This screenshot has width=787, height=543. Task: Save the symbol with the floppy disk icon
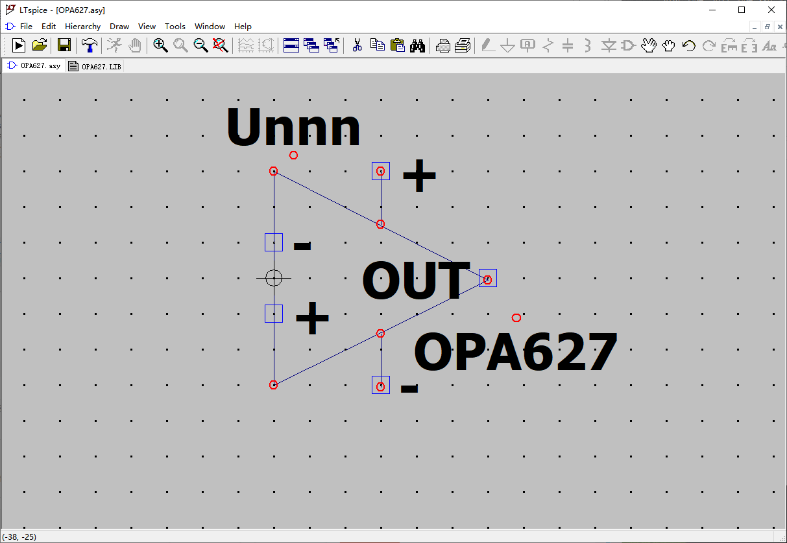click(64, 45)
